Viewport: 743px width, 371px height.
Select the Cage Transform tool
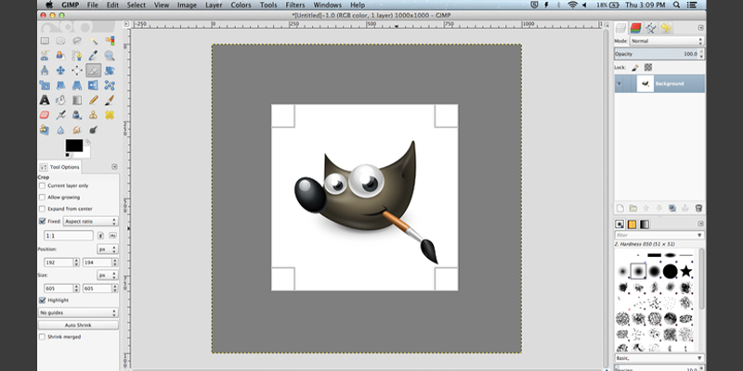click(x=110, y=85)
